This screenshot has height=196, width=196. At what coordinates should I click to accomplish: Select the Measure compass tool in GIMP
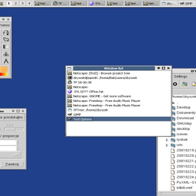pos(6,61)
